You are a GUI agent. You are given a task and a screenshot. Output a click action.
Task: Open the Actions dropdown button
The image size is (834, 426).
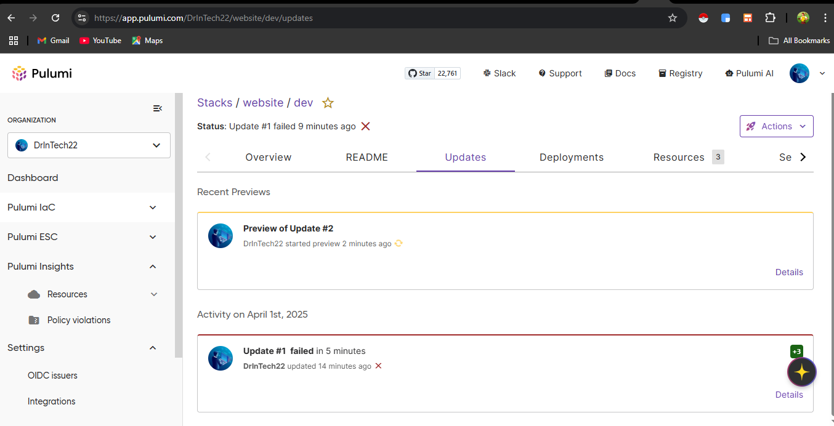(776, 126)
